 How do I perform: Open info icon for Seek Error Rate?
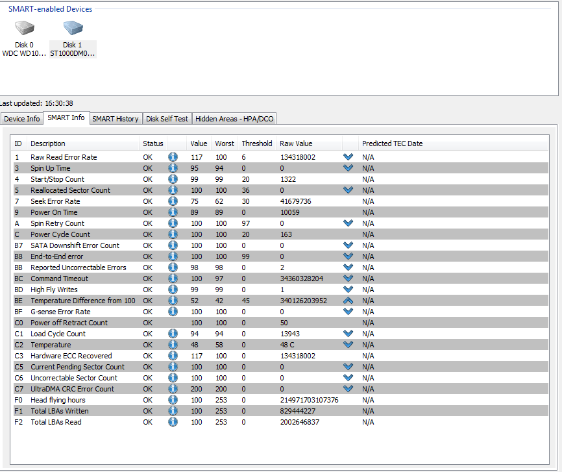[x=173, y=201]
